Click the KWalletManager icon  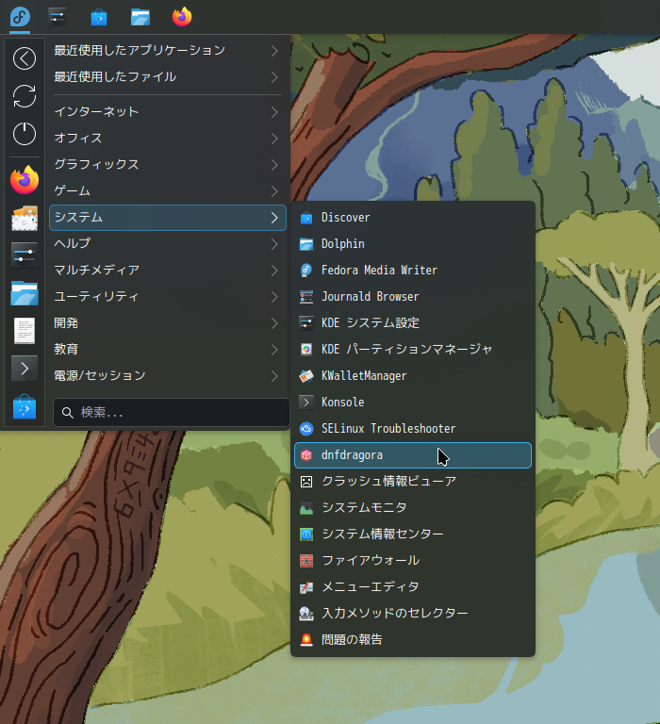(x=306, y=376)
